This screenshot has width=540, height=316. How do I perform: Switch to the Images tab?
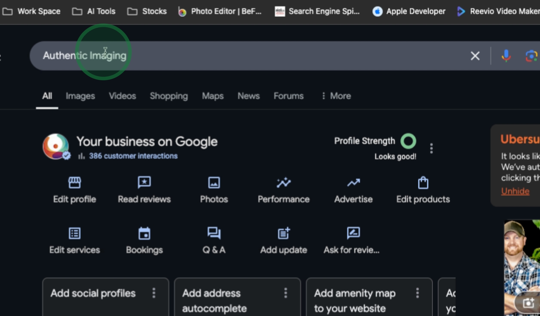80,96
